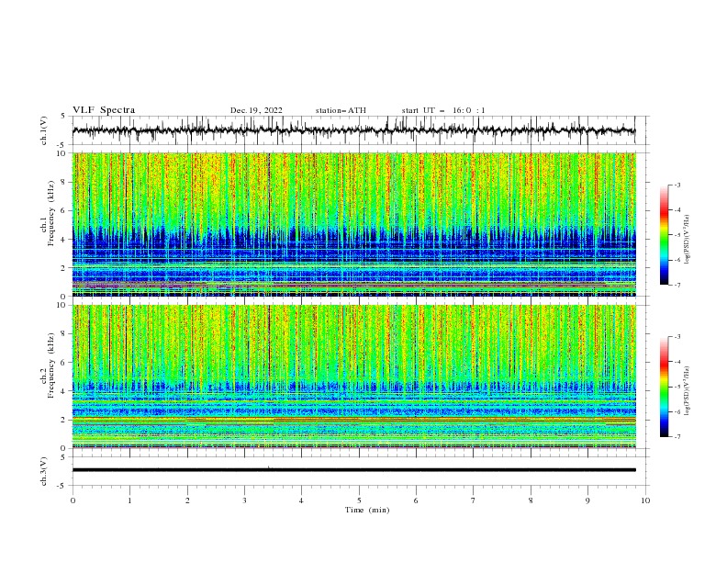Screen dimensions: 727x562
Task: Click the "8" kHz tick of the ch.1 spectrogram
Action: click(x=64, y=182)
